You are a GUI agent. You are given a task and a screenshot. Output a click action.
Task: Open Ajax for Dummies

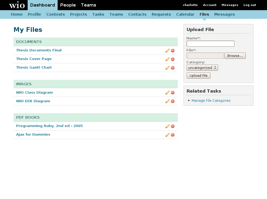tap(33, 134)
